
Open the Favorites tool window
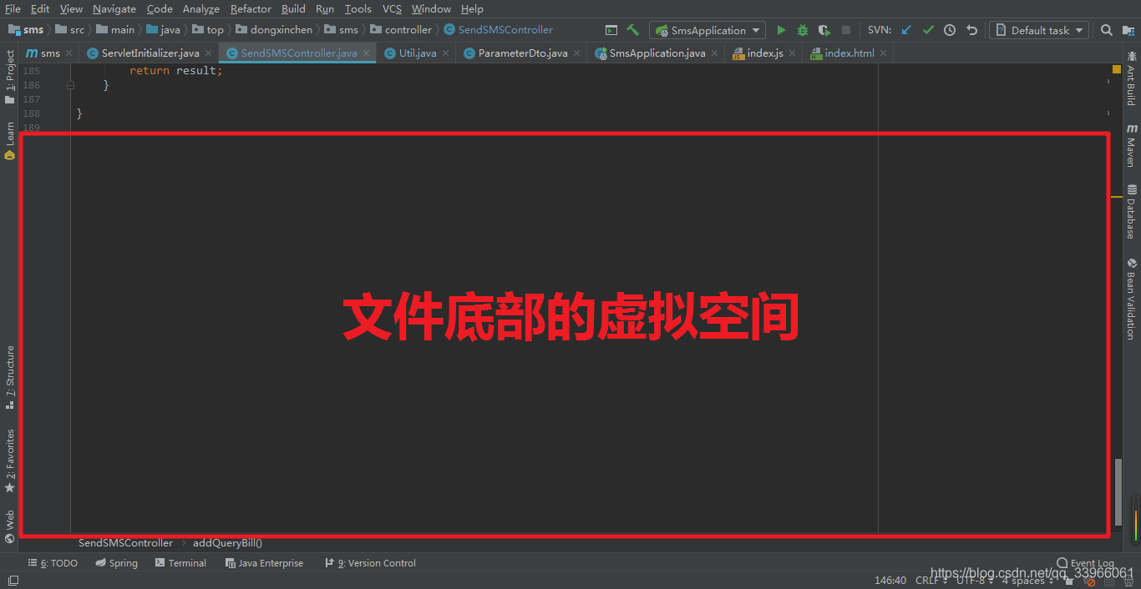(10, 461)
